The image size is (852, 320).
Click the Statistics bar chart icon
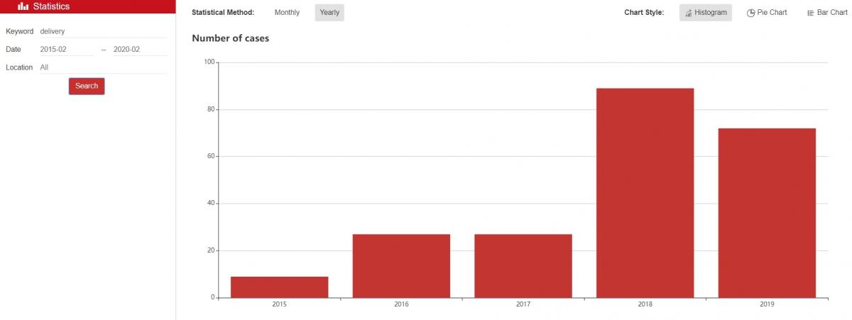pyautogui.click(x=23, y=6)
